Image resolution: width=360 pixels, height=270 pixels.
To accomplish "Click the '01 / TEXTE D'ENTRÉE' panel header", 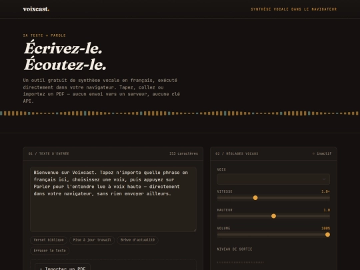I will [x=49, y=153].
